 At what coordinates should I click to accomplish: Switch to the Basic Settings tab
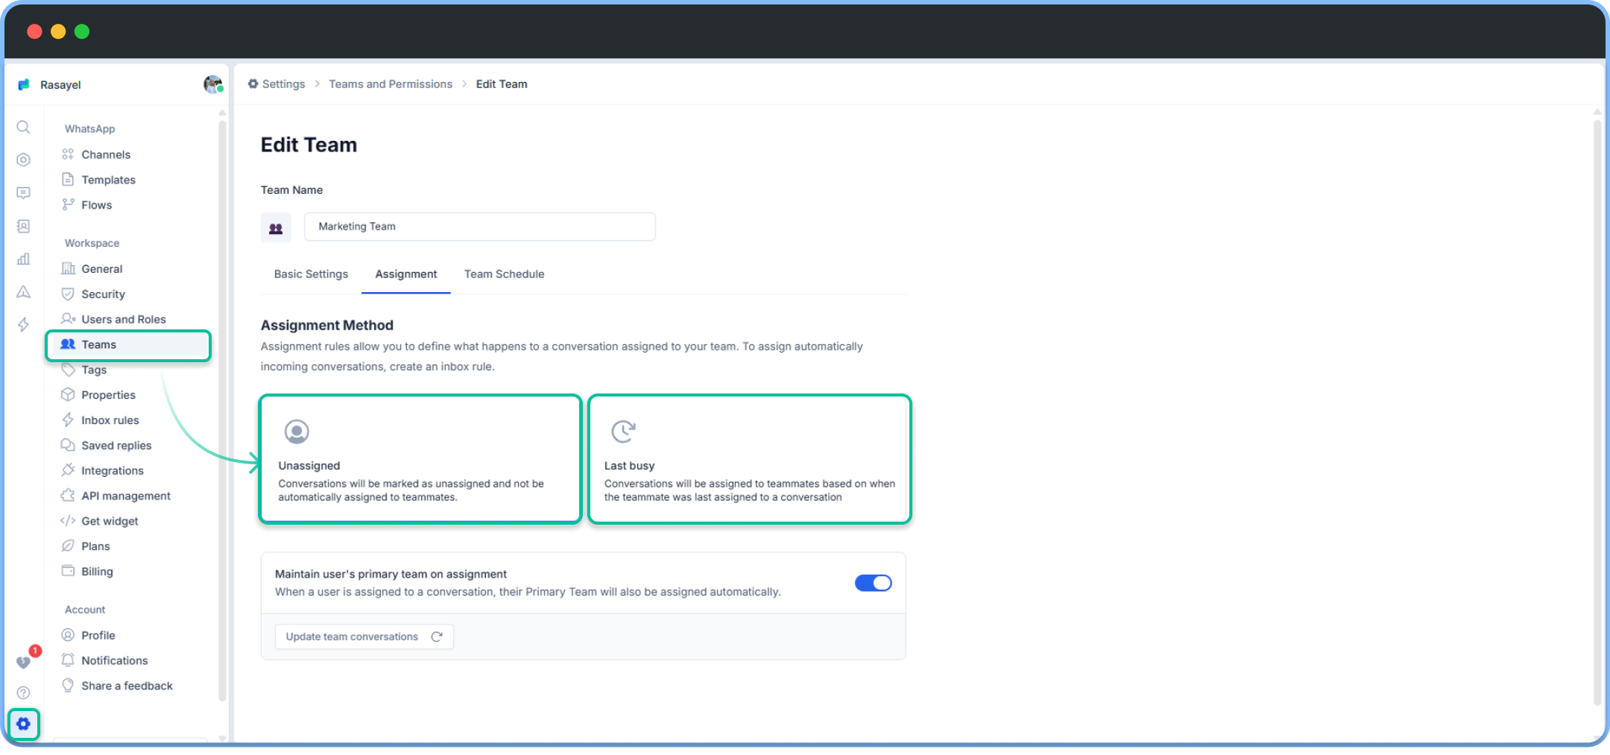pyautogui.click(x=311, y=274)
